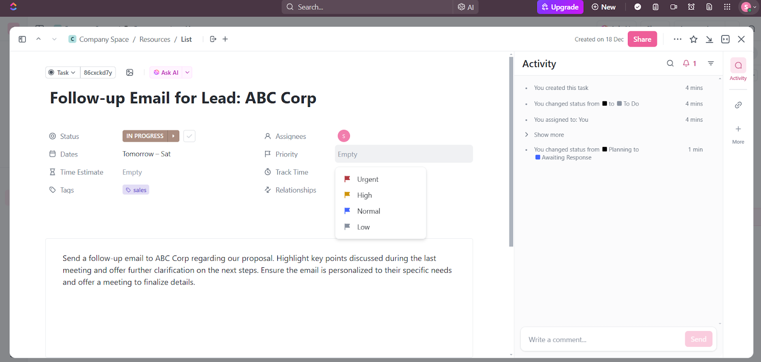Screen dimensions: 761x362
Task: Click the quick action checkmark icon in header
Action: click(638, 7)
